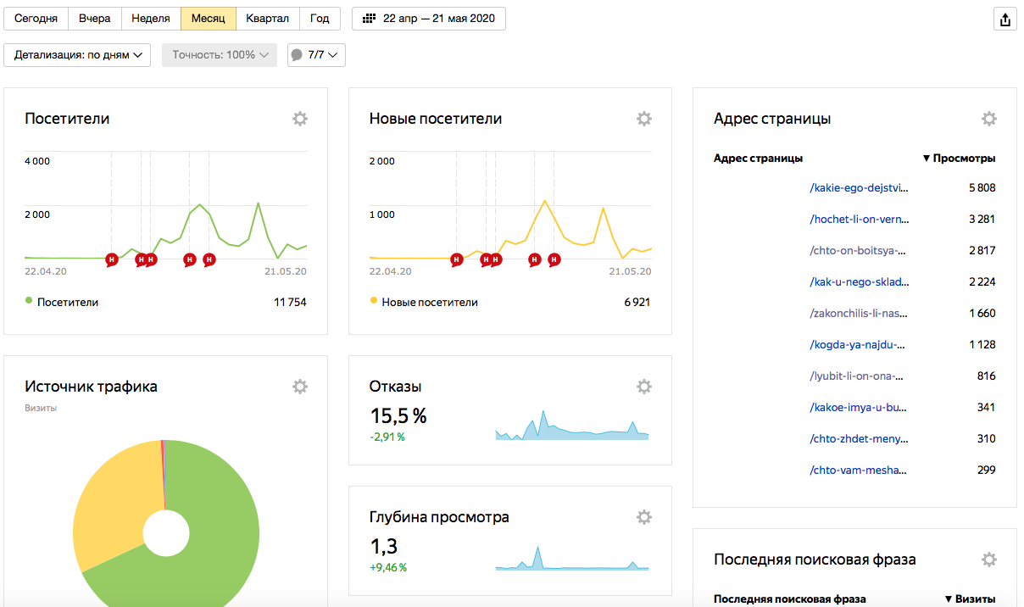This screenshot has width=1024, height=607.
Task: Open settings gear on Отказы widget
Action: click(x=644, y=387)
